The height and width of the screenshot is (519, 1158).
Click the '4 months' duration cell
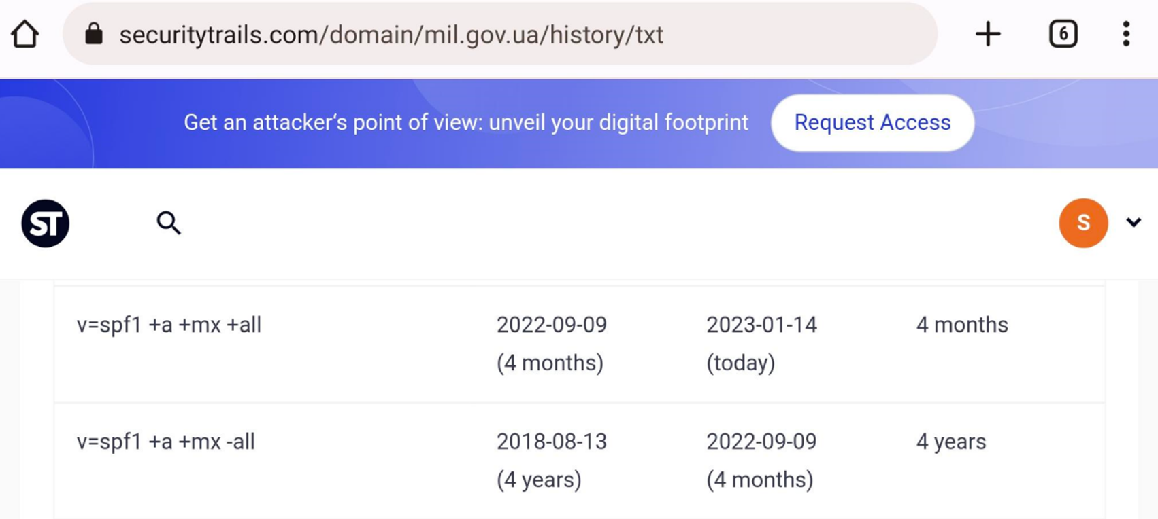coord(962,325)
